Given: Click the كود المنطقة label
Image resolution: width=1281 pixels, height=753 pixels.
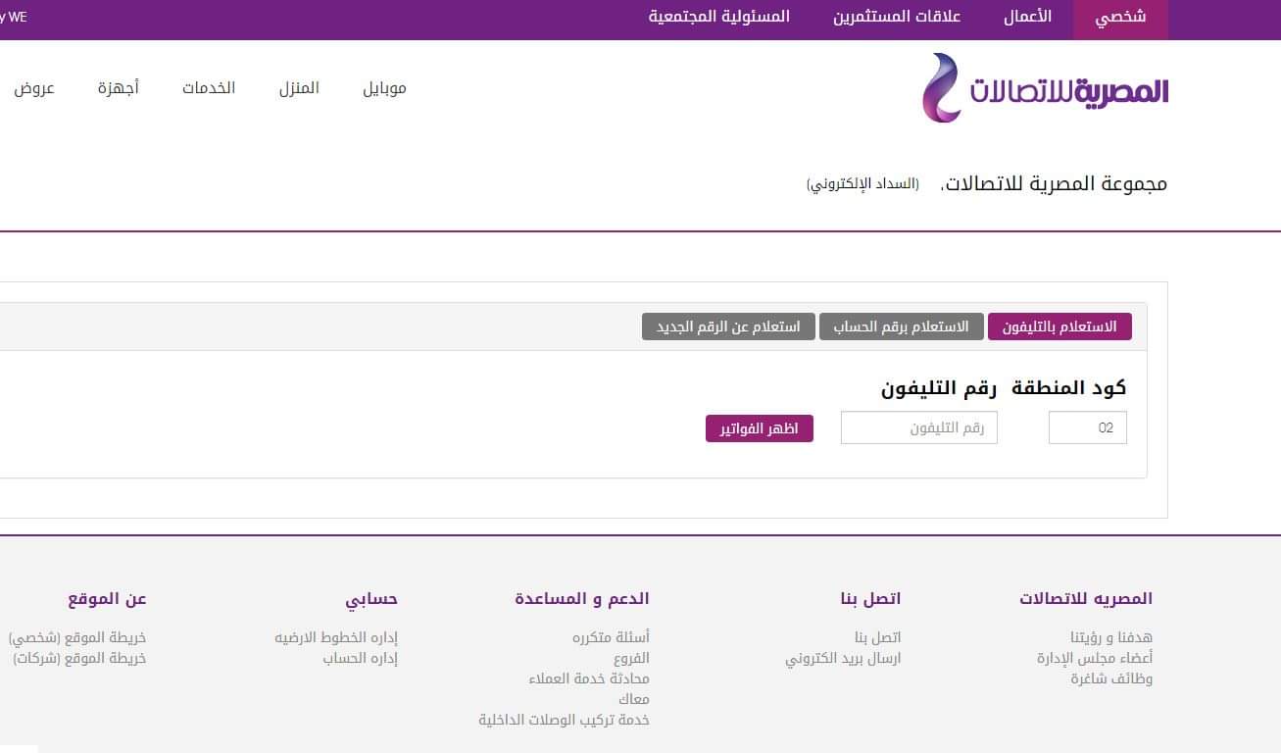Looking at the screenshot, I should coord(1069,388).
